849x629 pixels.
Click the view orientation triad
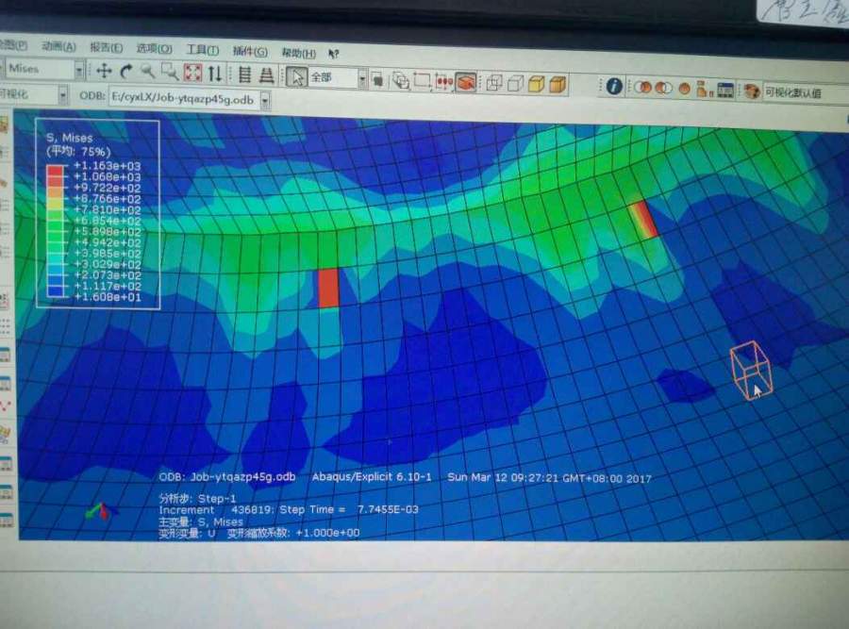pyautogui.click(x=101, y=511)
